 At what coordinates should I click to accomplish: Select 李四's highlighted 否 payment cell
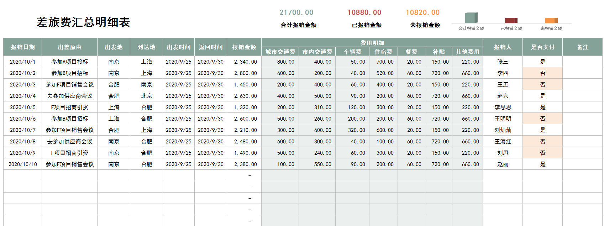click(x=542, y=73)
